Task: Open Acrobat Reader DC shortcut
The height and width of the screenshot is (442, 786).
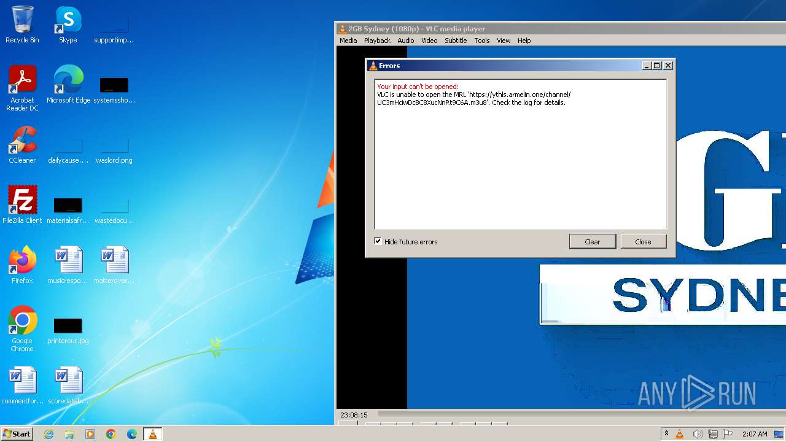Action: click(22, 88)
